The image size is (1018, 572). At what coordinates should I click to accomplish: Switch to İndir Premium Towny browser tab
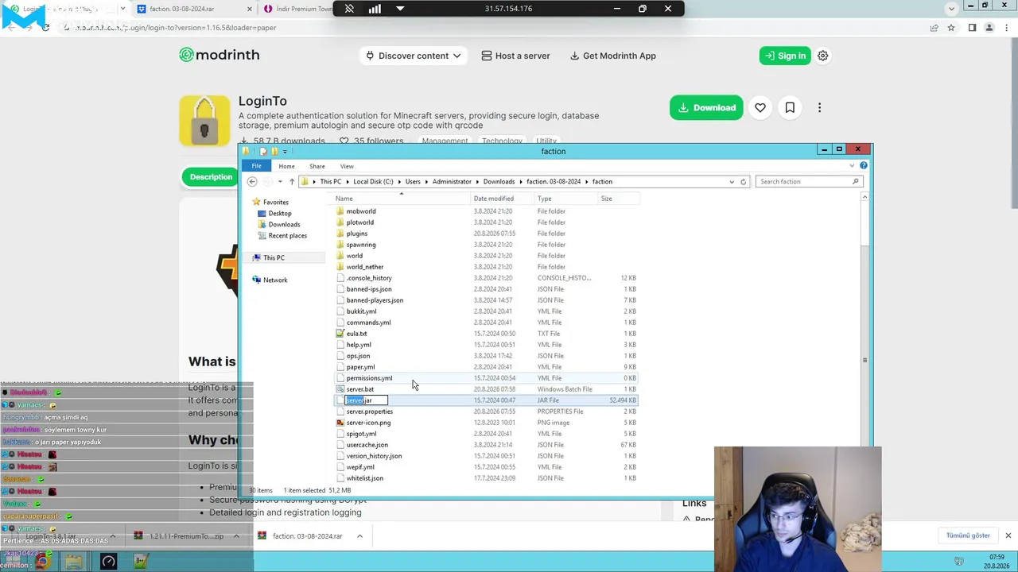298,9
